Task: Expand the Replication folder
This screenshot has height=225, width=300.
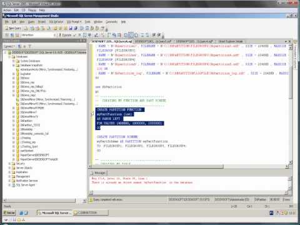Action: click(x=9, y=172)
